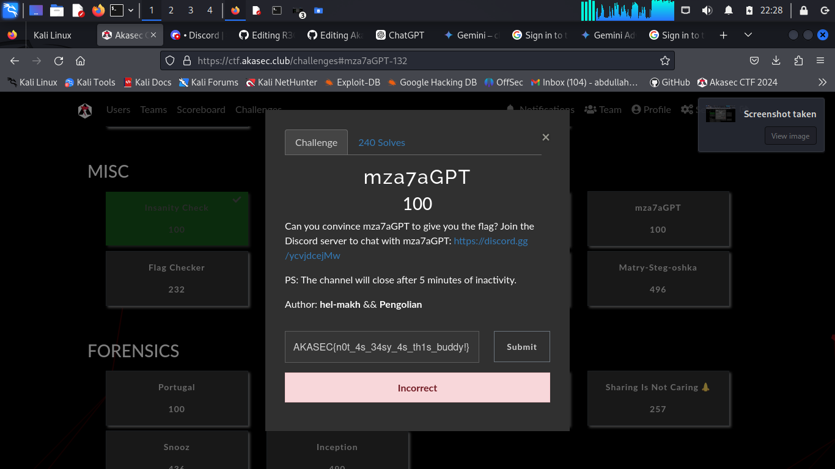The width and height of the screenshot is (835, 469).
Task: Expand the list all tabs chevron
Action: (x=748, y=35)
